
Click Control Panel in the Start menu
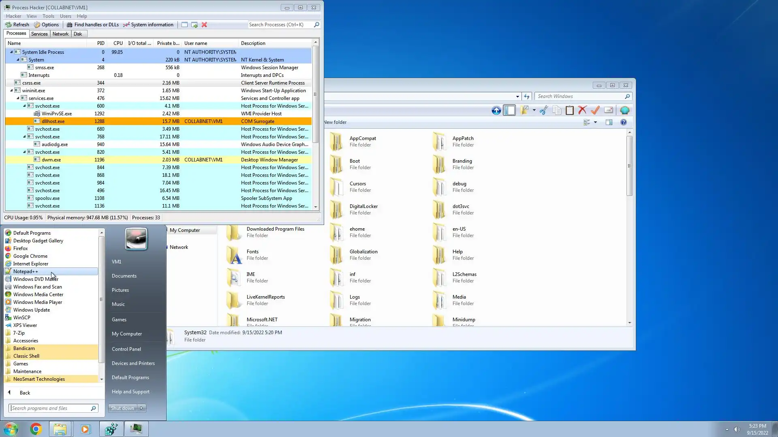126,349
